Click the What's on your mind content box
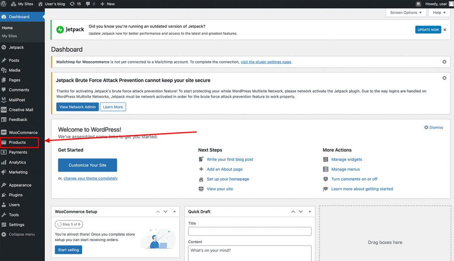 click(250, 253)
